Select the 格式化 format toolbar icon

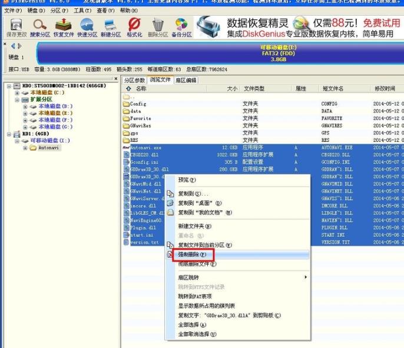pyautogui.click(x=134, y=28)
